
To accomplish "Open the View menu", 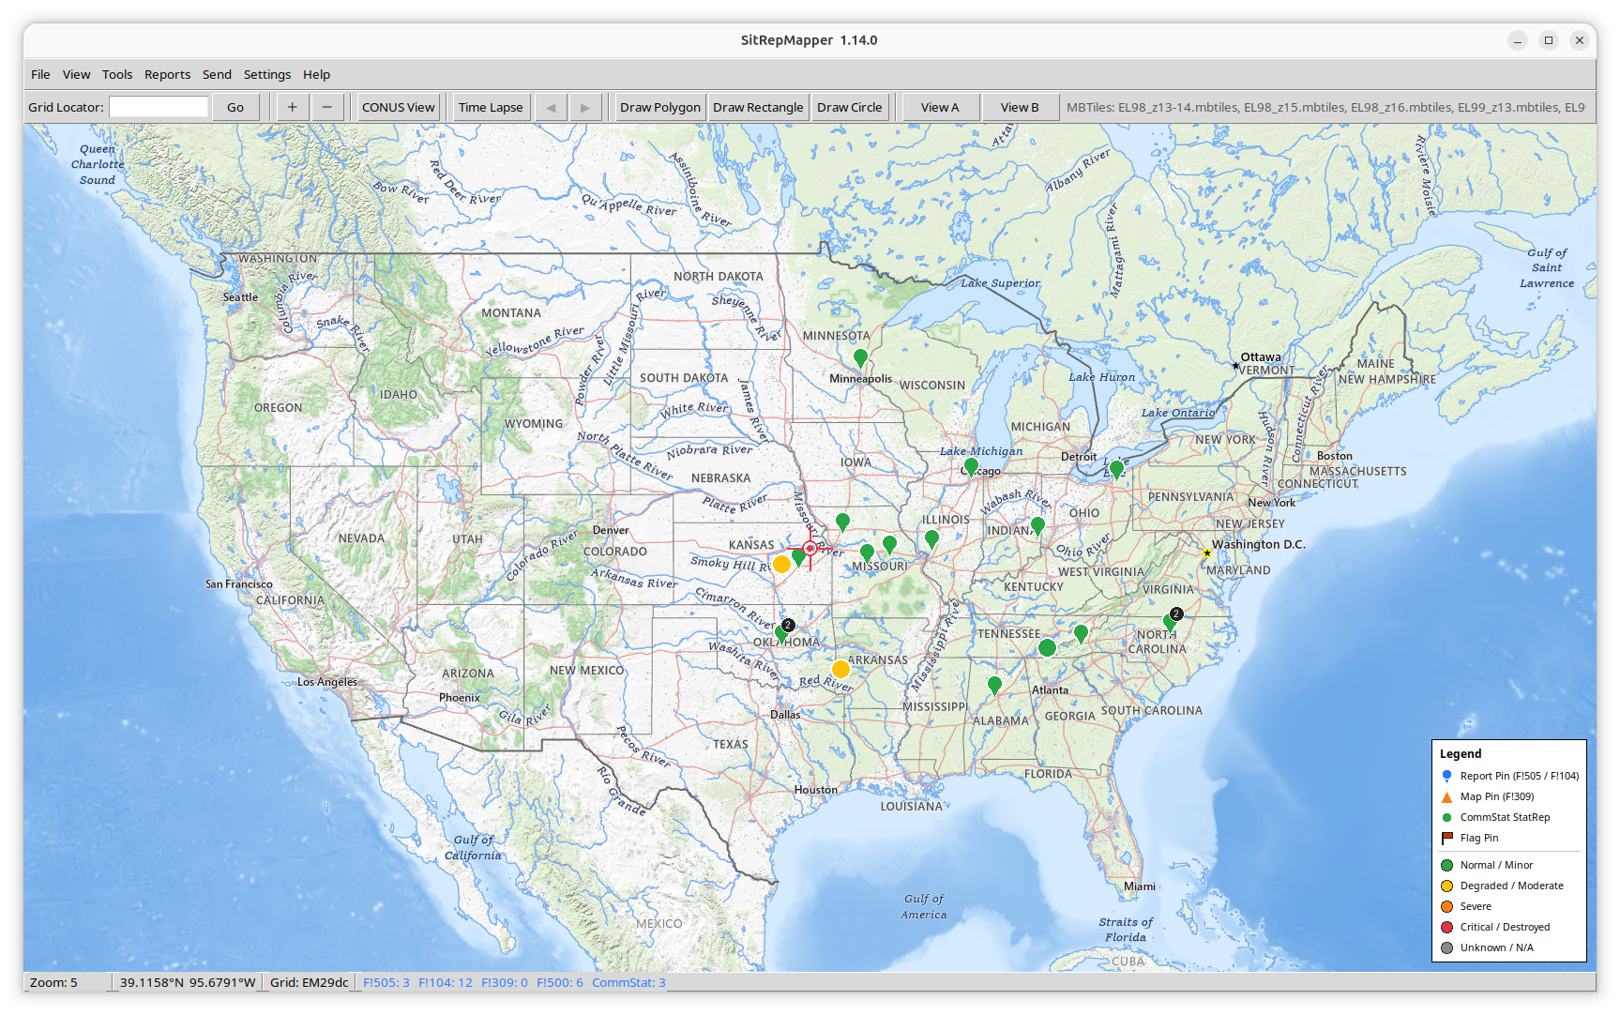I will coord(76,74).
